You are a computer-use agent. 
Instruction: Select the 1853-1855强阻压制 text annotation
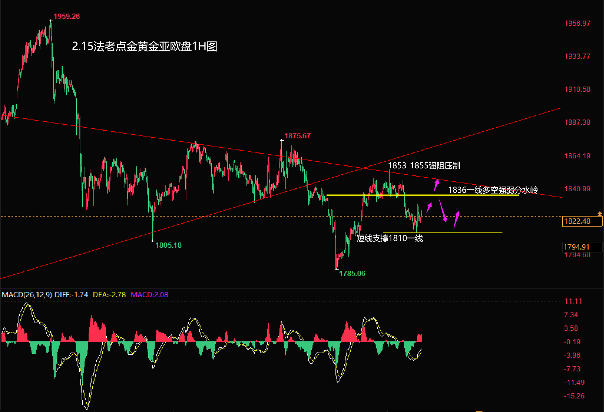coord(424,165)
